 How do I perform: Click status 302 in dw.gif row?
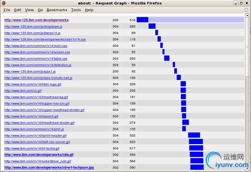pos(116,155)
